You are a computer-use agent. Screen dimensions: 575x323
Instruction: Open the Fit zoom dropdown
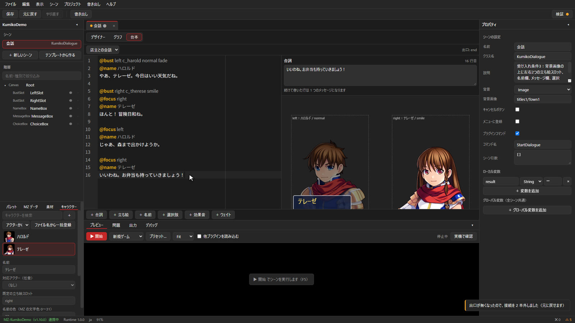pyautogui.click(x=183, y=237)
